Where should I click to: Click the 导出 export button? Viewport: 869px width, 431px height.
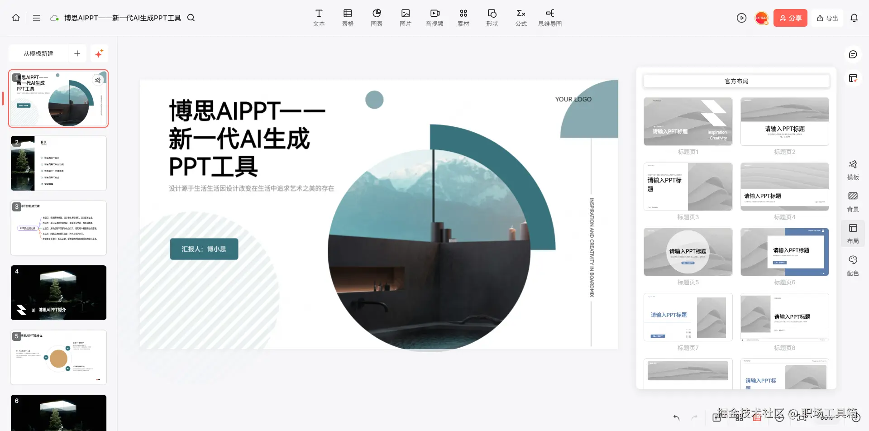(827, 18)
